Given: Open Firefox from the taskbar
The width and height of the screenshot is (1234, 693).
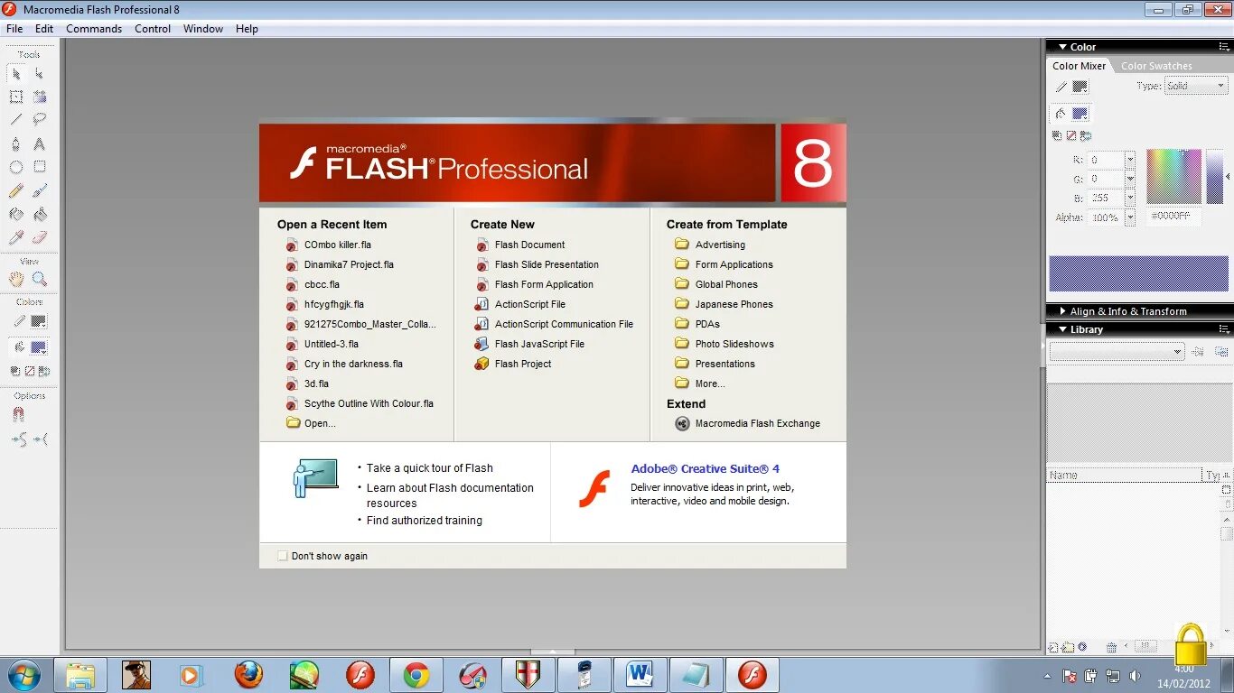Looking at the screenshot, I should click(248, 674).
